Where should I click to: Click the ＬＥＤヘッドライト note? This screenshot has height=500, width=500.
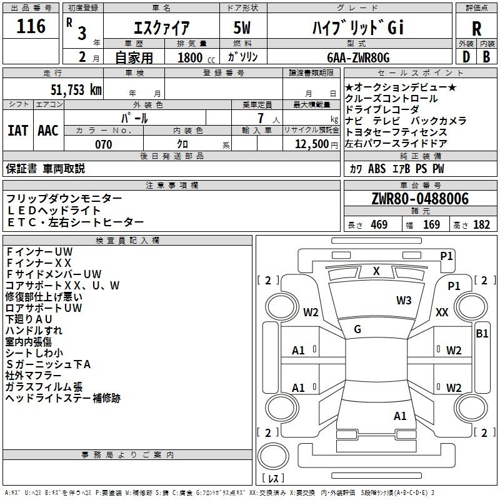coord(54,211)
